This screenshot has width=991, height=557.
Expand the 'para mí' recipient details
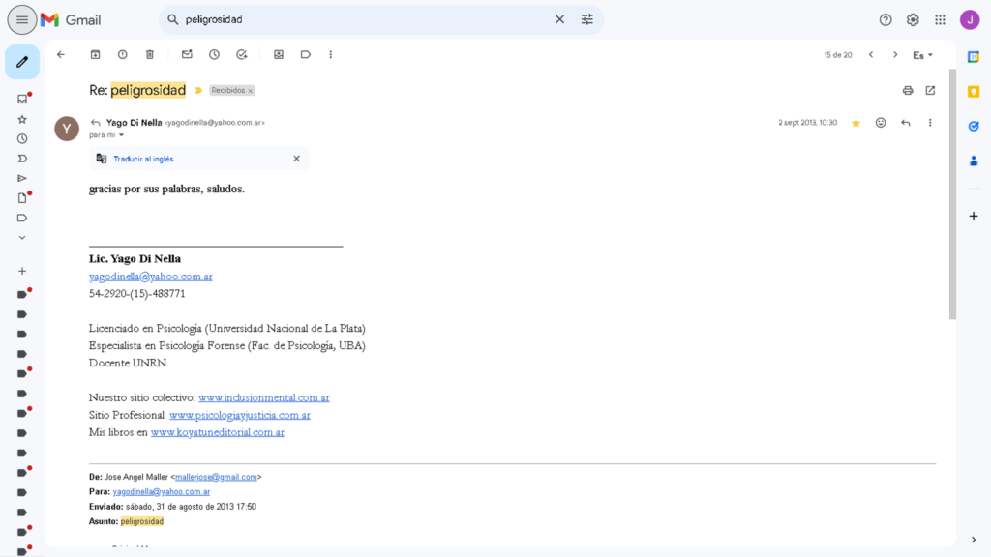click(121, 135)
